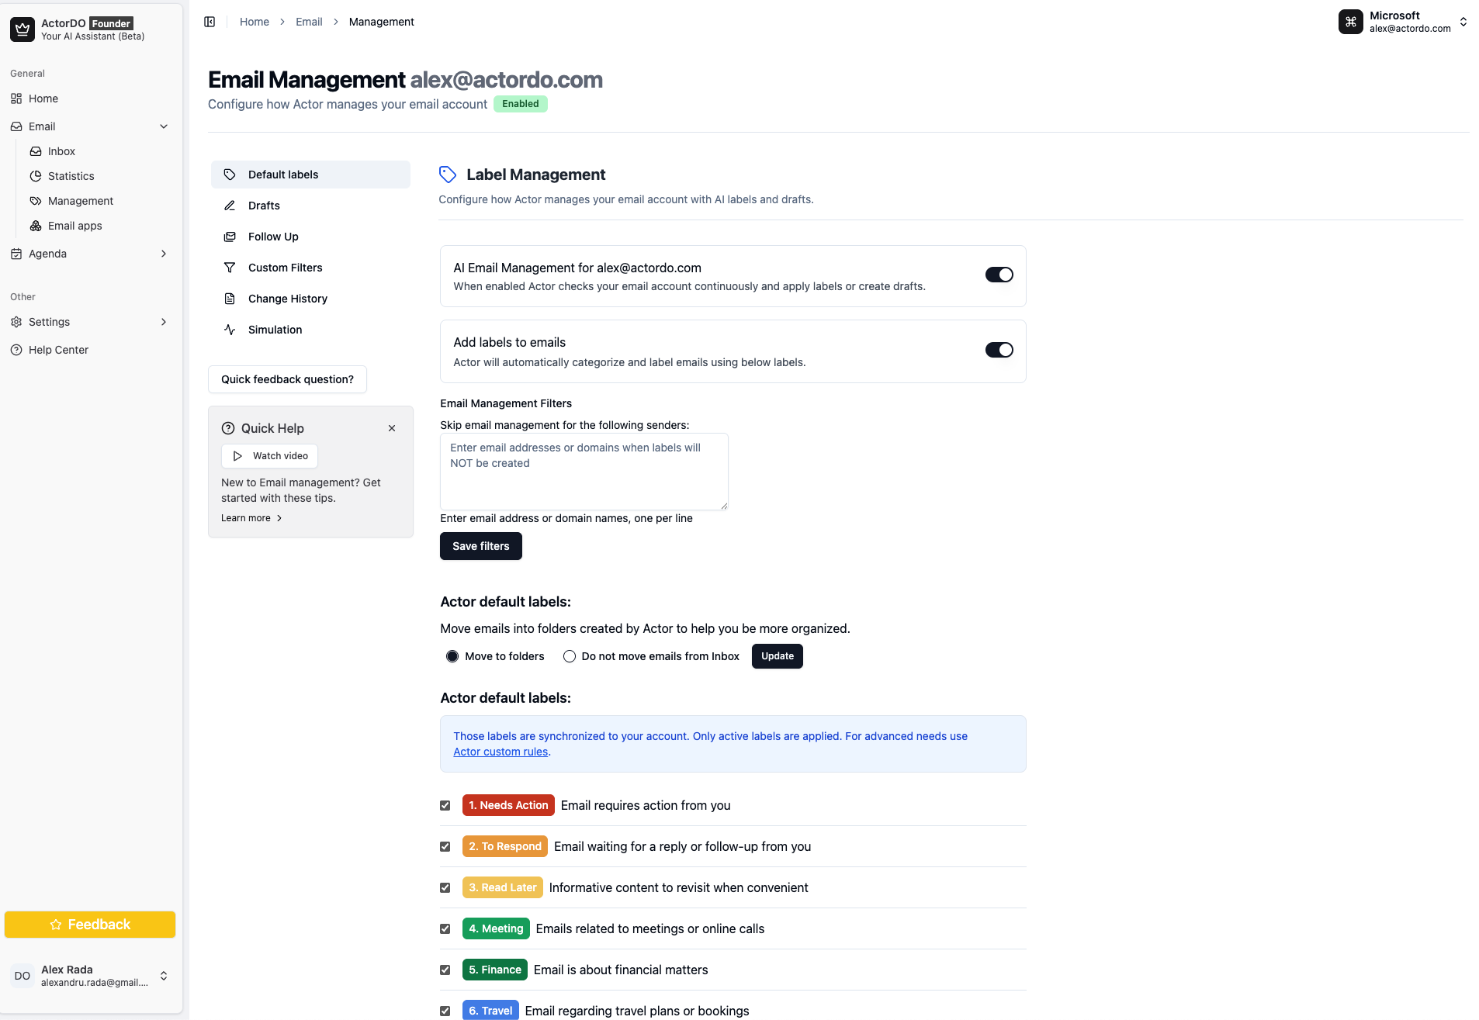Click the ActorDO crown logo icon
The width and height of the screenshot is (1479, 1020).
click(x=23, y=29)
